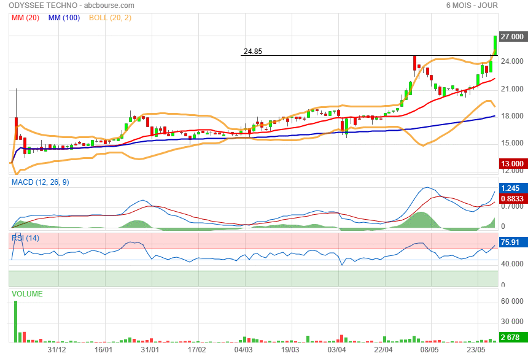528x356 pixels.
Task: Click the 21.000 price axis label
Action: 512,89
